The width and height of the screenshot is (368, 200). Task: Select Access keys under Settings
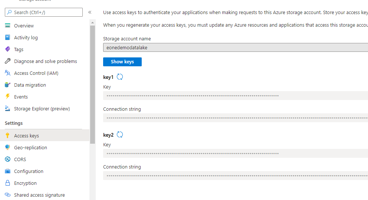coord(45,135)
